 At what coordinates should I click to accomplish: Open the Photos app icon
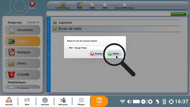pyautogui.click(x=81, y=101)
